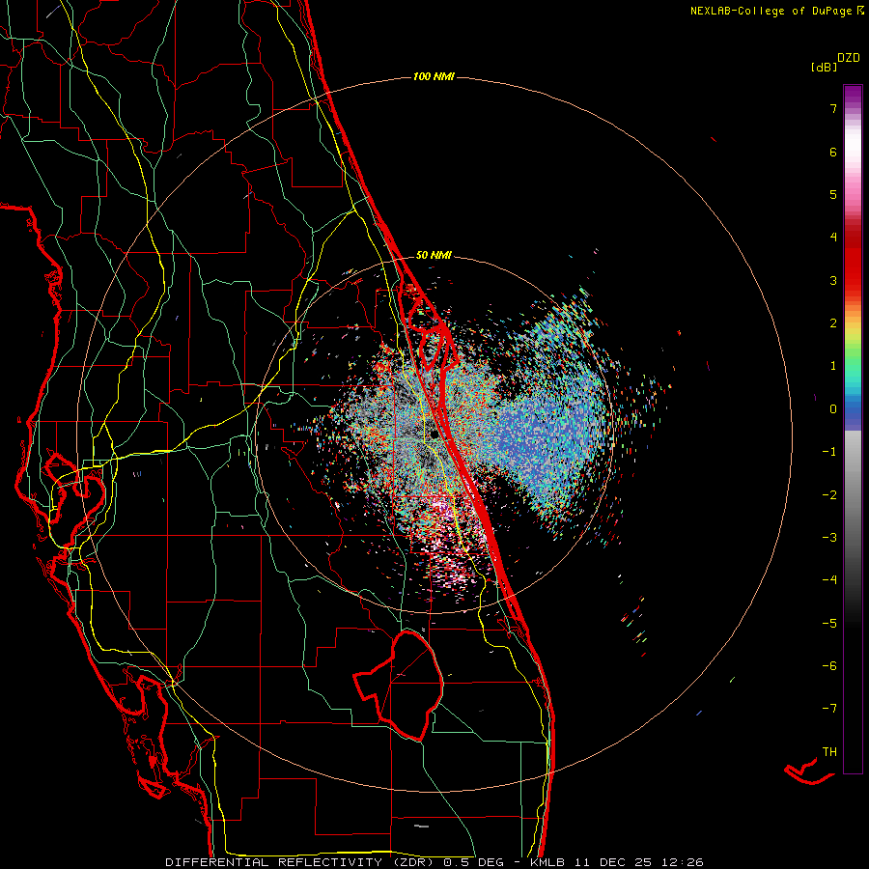Click the -5 dB tick label
869x869 pixels.
[x=829, y=624]
